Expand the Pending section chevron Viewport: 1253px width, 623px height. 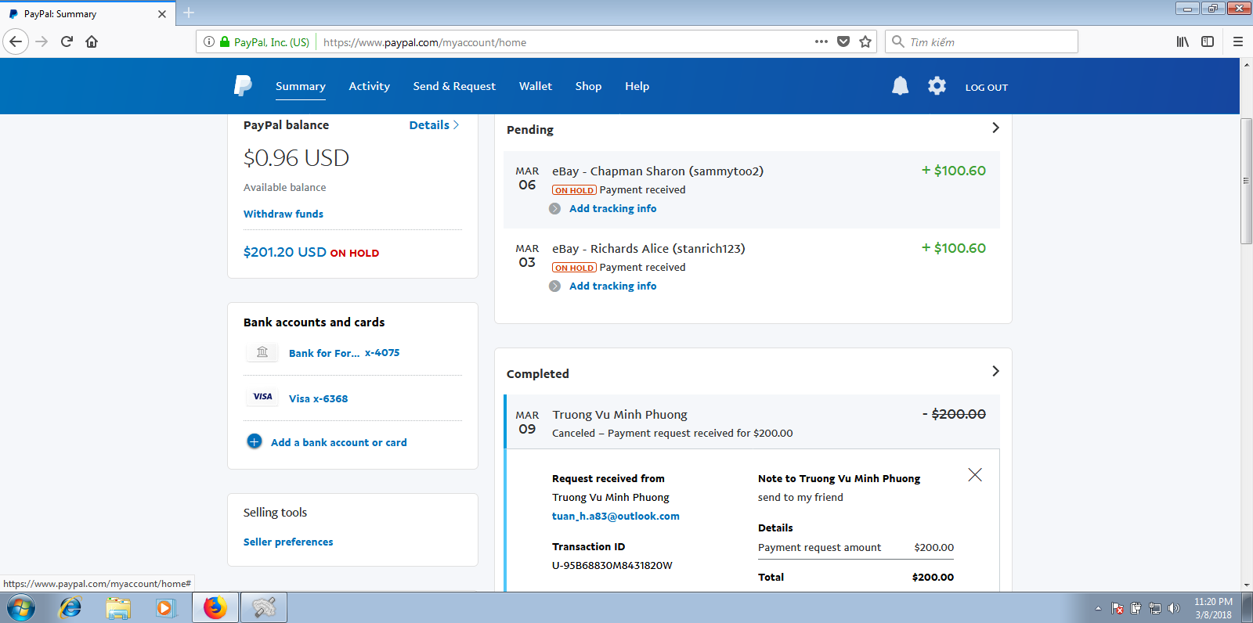coord(995,128)
